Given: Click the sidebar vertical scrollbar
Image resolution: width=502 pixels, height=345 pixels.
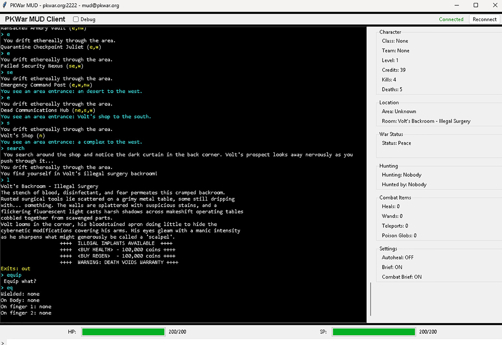Looking at the screenshot, I should pos(370,299).
